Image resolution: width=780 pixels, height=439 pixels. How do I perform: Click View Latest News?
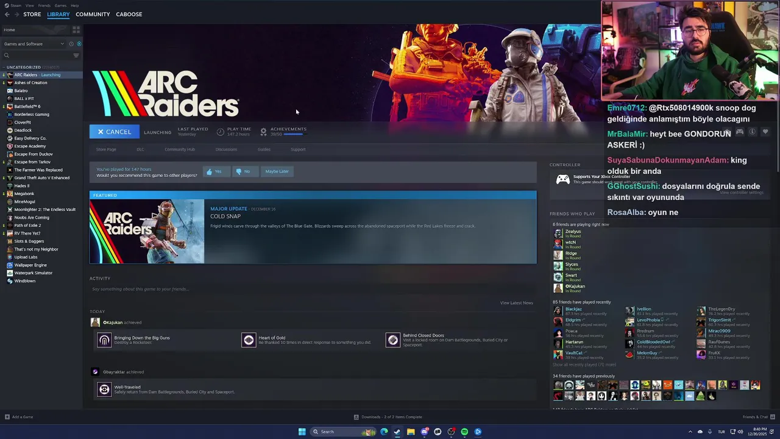tap(516, 303)
